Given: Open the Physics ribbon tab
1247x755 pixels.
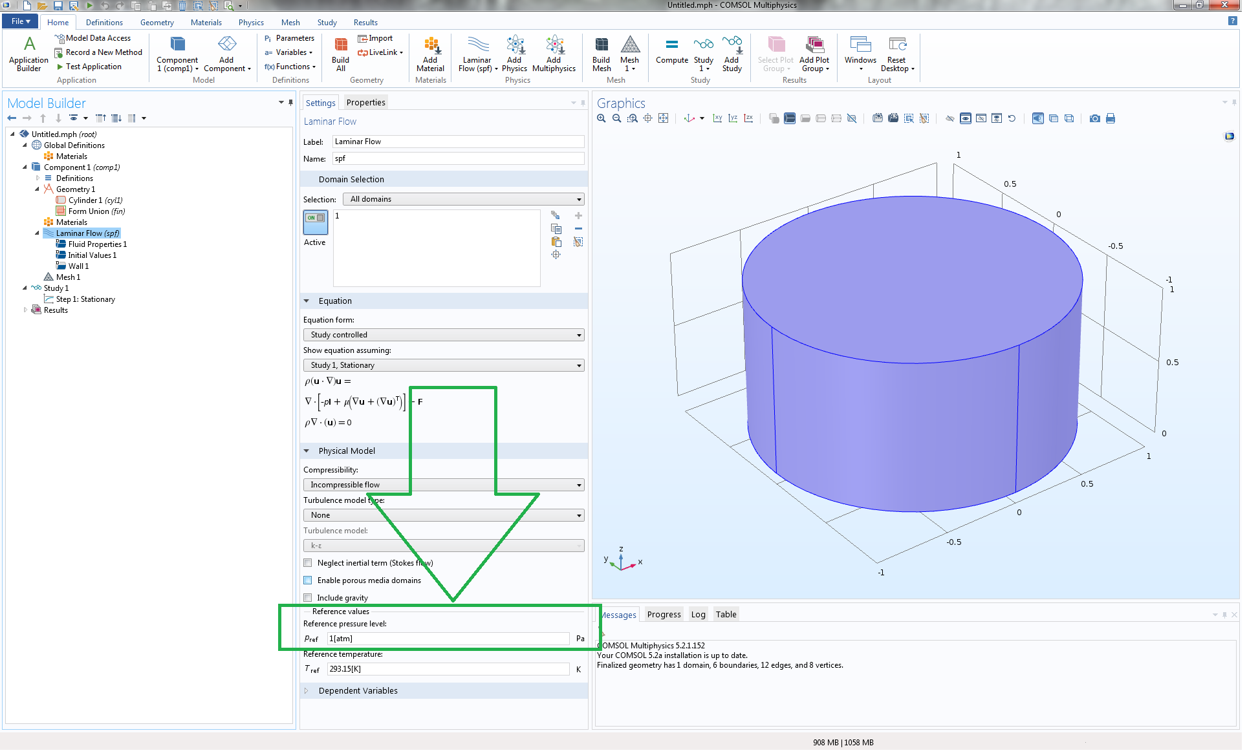Looking at the screenshot, I should (251, 23).
